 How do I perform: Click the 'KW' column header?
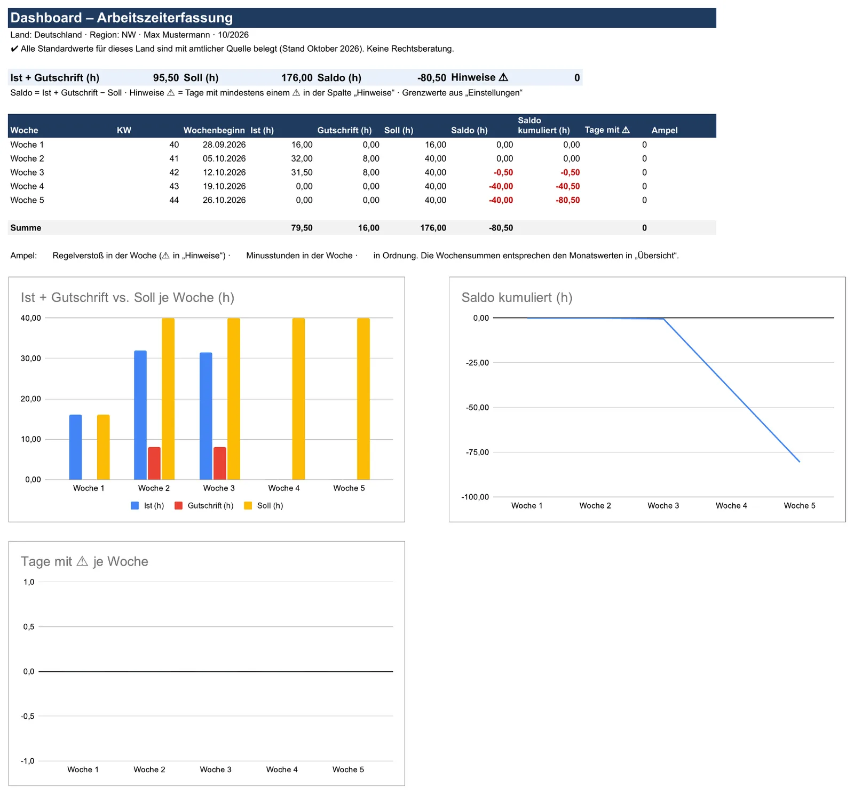124,130
